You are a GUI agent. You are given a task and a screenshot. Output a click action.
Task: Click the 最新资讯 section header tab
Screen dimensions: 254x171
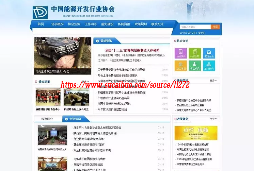click(x=106, y=41)
